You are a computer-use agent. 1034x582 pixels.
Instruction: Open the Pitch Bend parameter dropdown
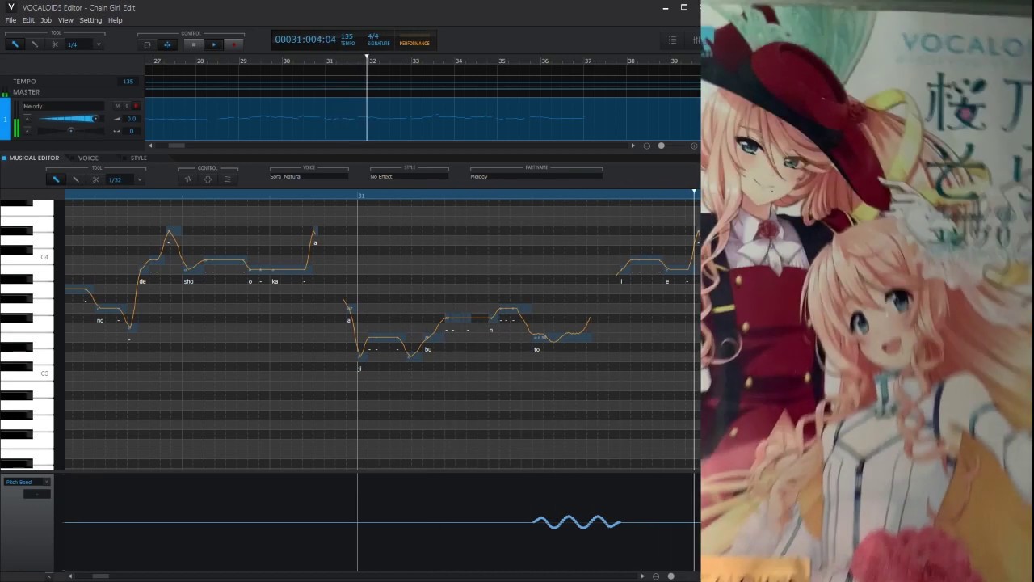(x=27, y=482)
